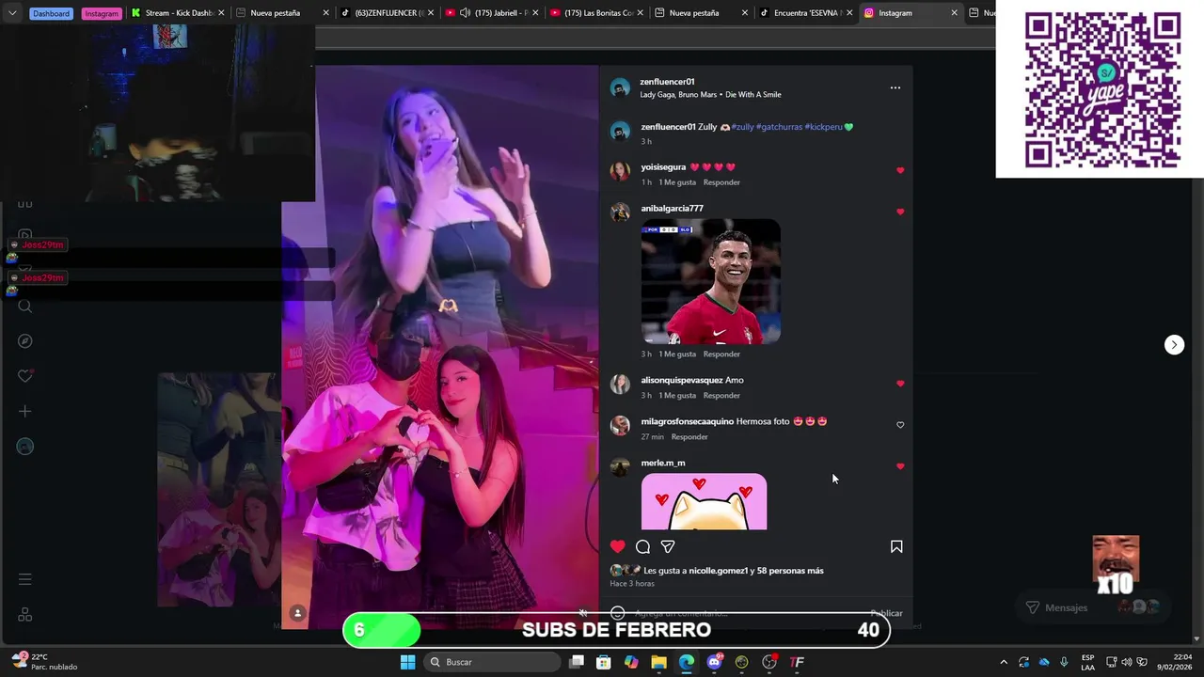
Task: View likes on anibalgarcia777's comment
Action: coord(677,354)
